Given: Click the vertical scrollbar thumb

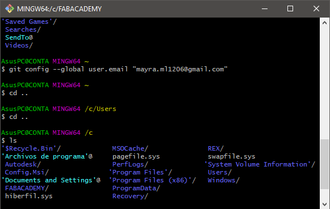Looking at the screenshot, I should pos(324,164).
